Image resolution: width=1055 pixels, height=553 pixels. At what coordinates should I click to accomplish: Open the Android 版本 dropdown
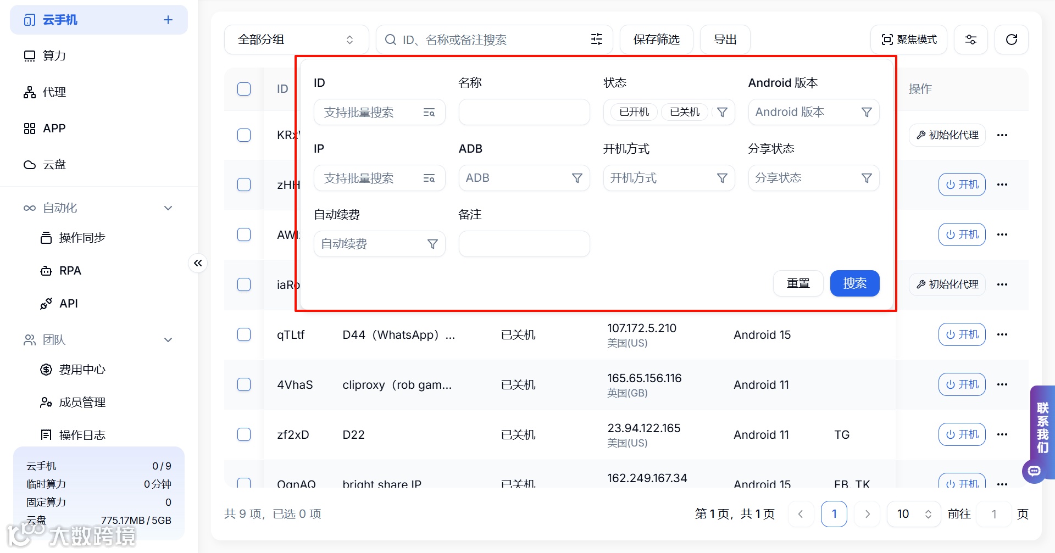814,112
